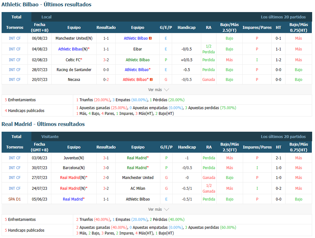The image size is (315, 238).
Task: Click Manchester United in the 27/07/23 row
Action: tap(138, 178)
